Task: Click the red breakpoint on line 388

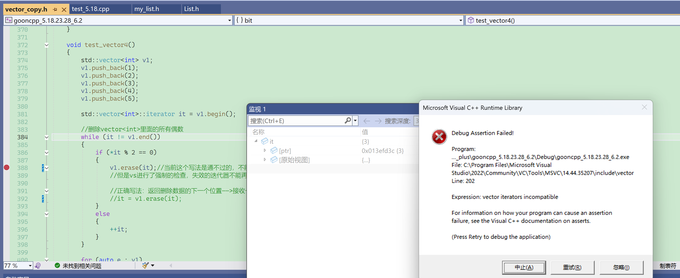Action: (7, 167)
